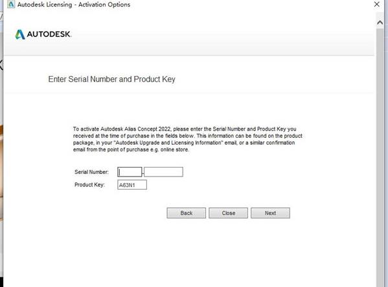This screenshot has width=388, height=287.
Task: Focus the second, longer Serial Number box
Action: 164,172
